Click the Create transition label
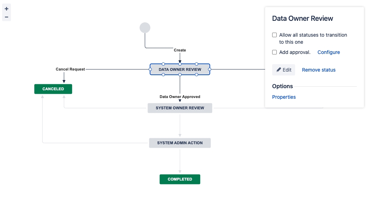Image resolution: width=371 pixels, height=207 pixels. 180,50
